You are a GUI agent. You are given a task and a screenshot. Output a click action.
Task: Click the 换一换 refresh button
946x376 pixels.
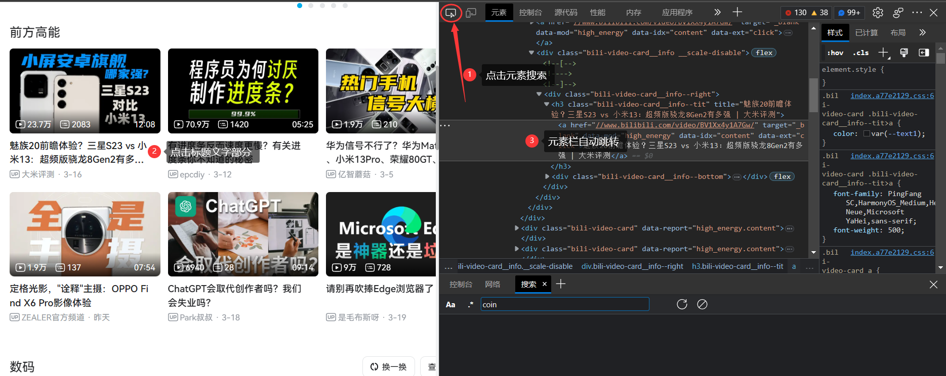(x=388, y=366)
